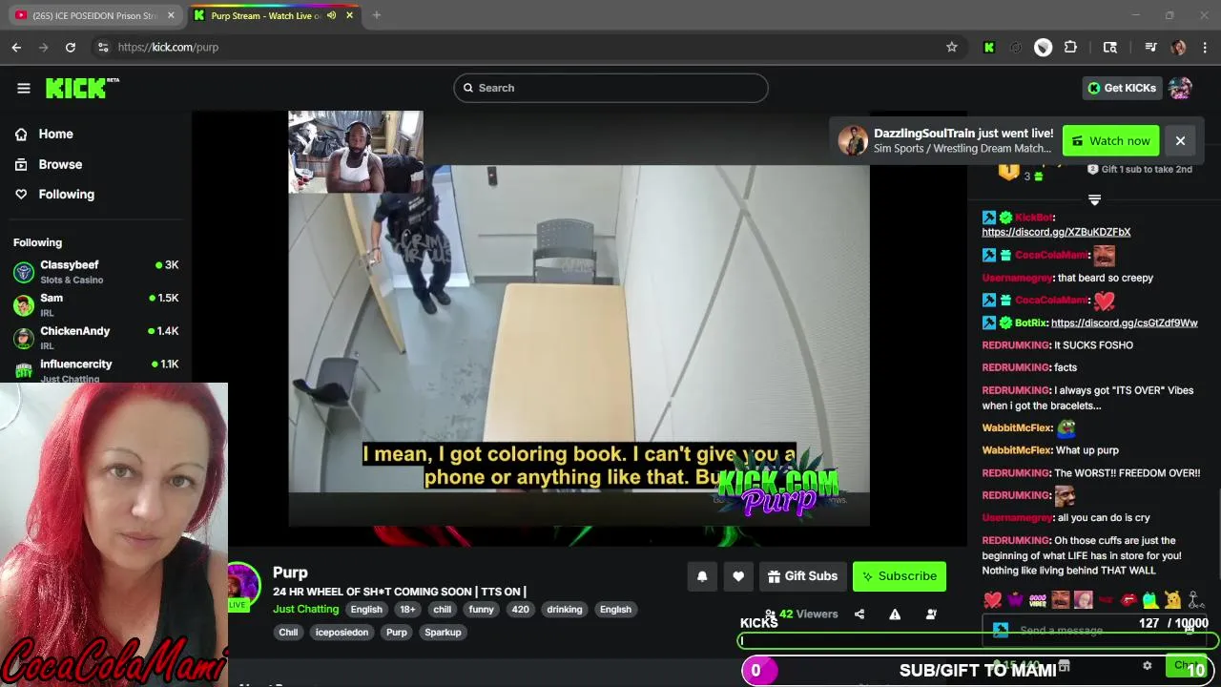Select the 420 tag
Screen dimensions: 1221x687
pos(520,610)
